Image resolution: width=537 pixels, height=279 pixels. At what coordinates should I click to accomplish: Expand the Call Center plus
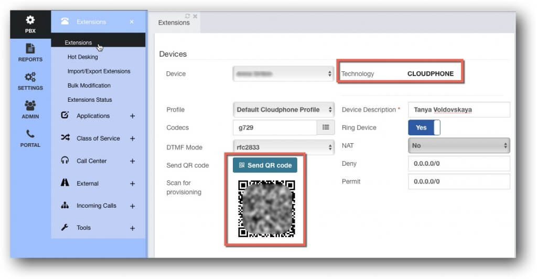(133, 161)
